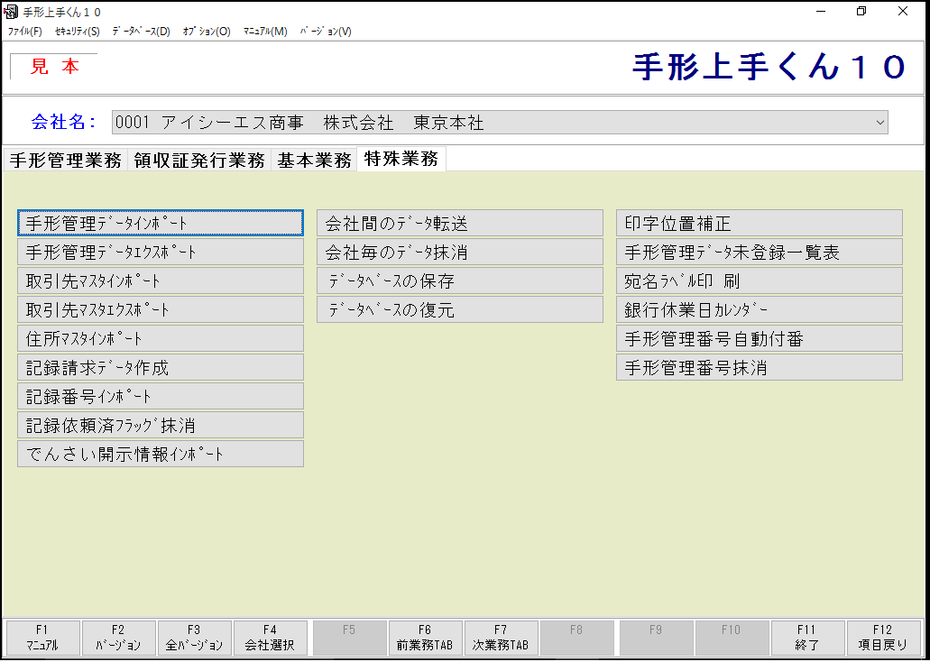
Task: Click データベースの復元 button
Action: [460, 309]
